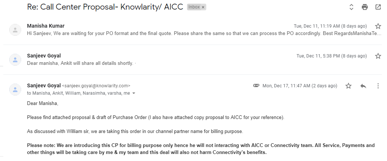This screenshot has width=387, height=161.
Task: Click sender email sanjeev.goyal@knowlarity.com
Action: (96, 86)
